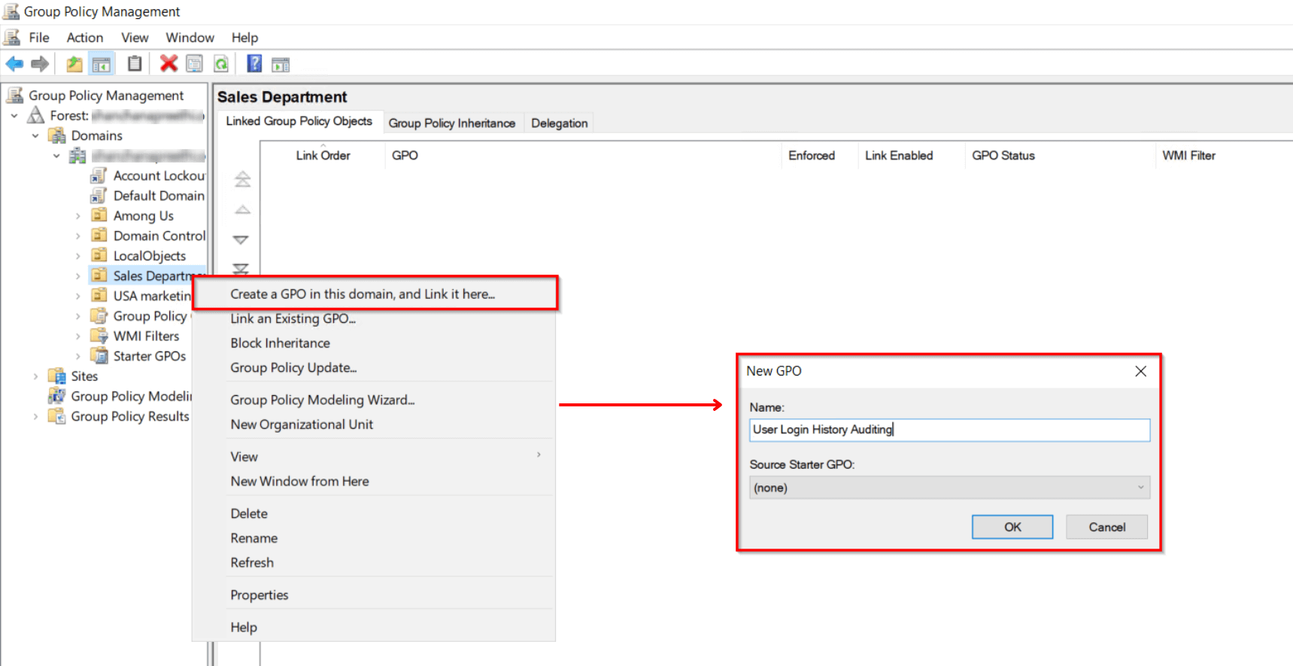
Task: Switch to the Group Policy Inheritance tab
Action: (x=451, y=123)
